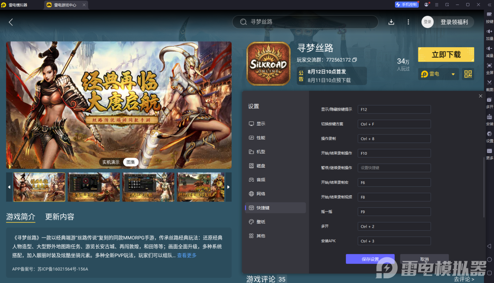Go back with the left arrow icon
Image resolution: width=494 pixels, height=283 pixels.
coord(11,22)
